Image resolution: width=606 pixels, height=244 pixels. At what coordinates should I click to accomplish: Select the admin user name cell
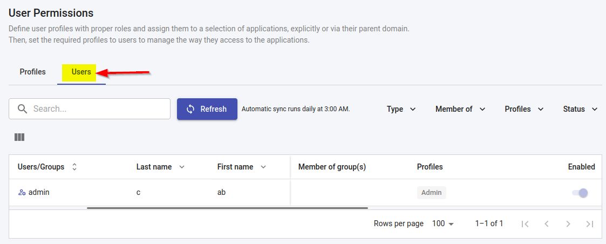click(x=39, y=192)
